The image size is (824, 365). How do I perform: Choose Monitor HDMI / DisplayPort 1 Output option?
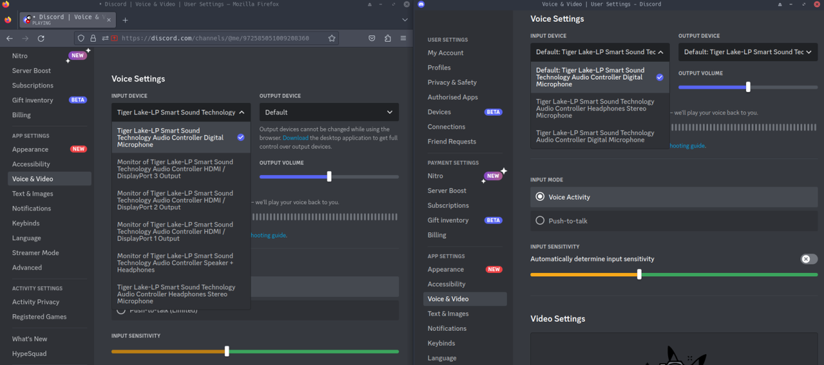tap(181, 231)
